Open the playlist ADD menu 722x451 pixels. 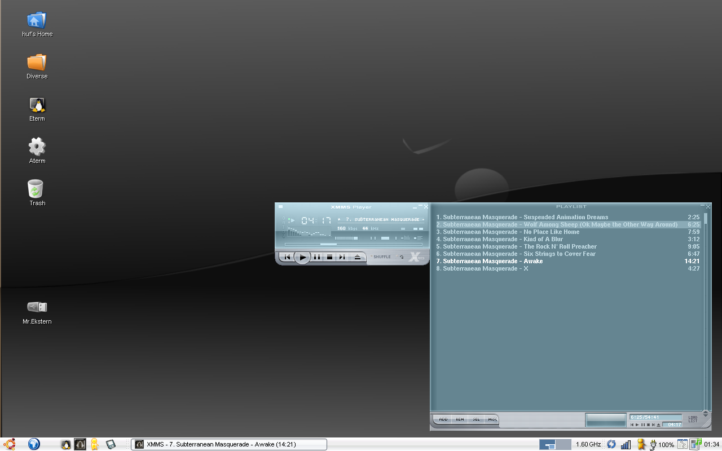[x=443, y=419]
